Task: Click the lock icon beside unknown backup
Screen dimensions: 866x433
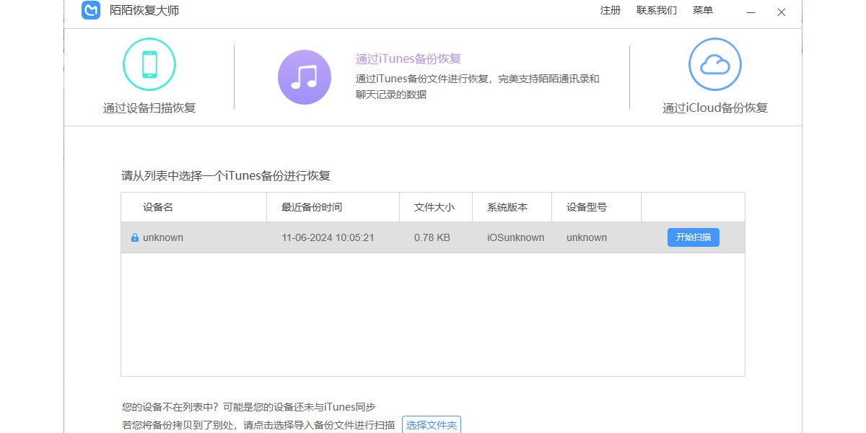Action: (x=135, y=237)
